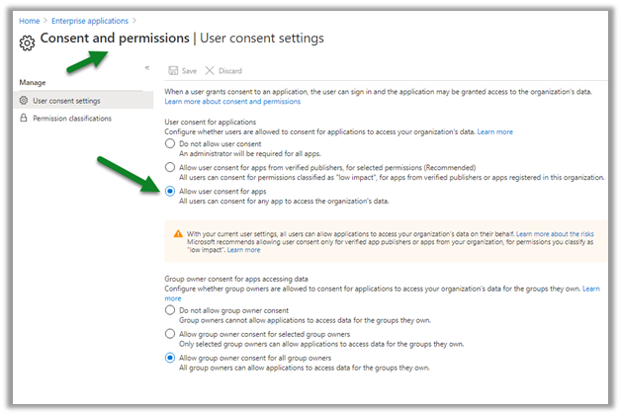Screen dimensions: 621x415
Task: Open Learn more about the risks link
Action: click(566, 234)
